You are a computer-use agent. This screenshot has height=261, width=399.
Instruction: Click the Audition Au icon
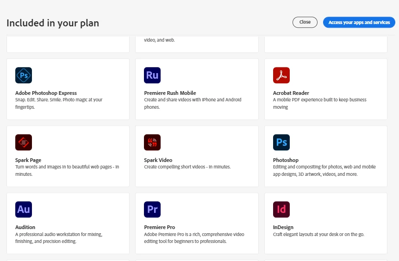pyautogui.click(x=24, y=210)
